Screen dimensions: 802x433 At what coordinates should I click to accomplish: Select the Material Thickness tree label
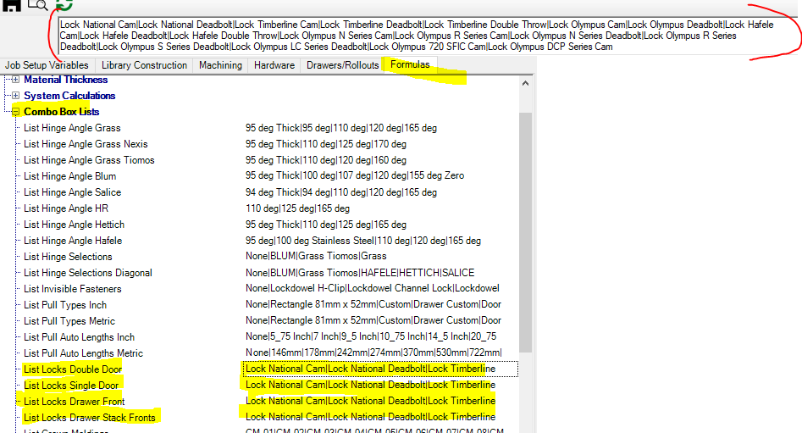[x=65, y=80]
